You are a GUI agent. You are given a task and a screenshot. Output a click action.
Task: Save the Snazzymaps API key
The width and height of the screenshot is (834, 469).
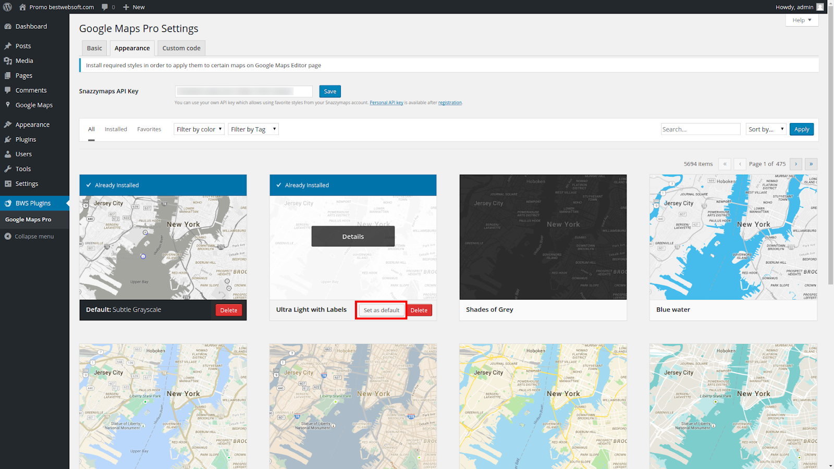click(330, 91)
